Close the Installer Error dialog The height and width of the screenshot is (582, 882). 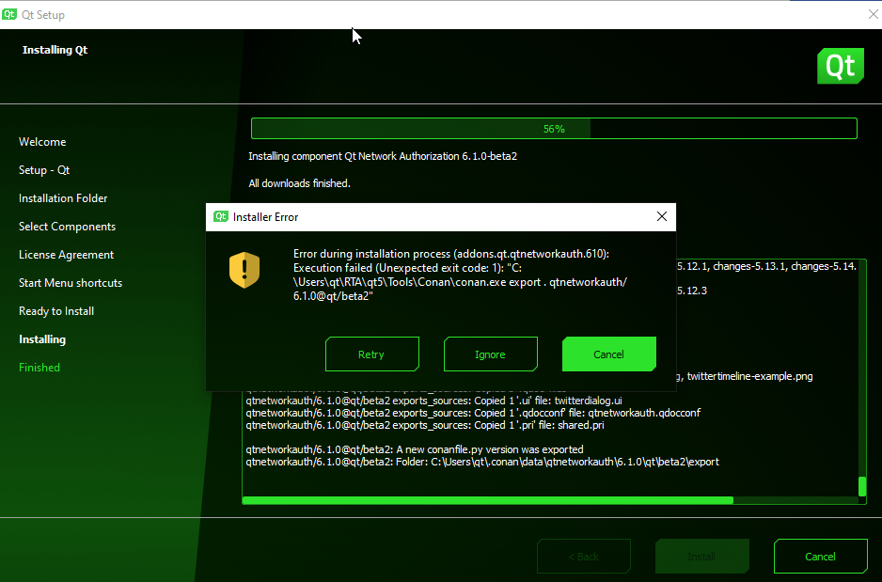click(662, 216)
